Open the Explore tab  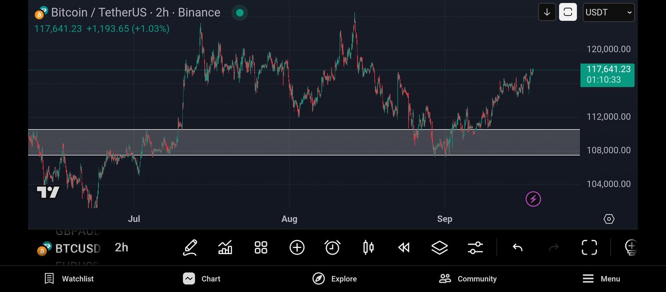click(335, 278)
